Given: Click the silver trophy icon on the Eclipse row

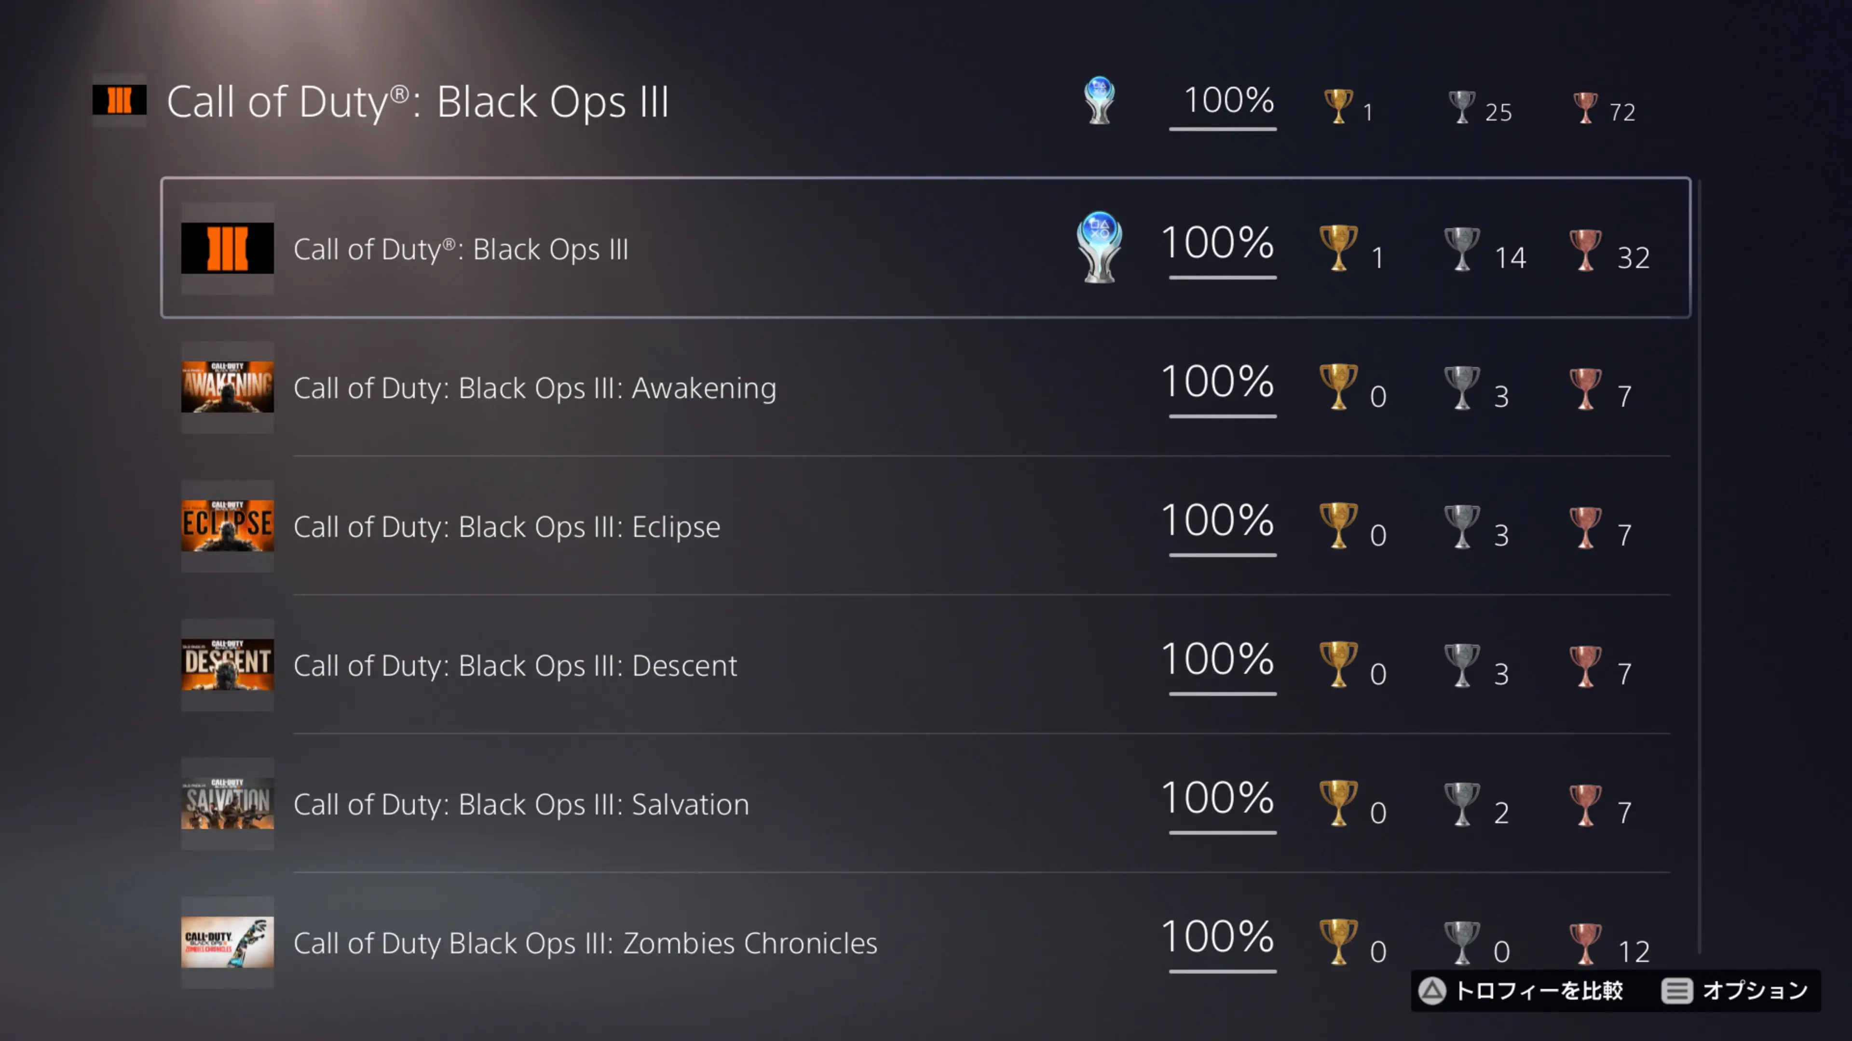Looking at the screenshot, I should click(1462, 527).
